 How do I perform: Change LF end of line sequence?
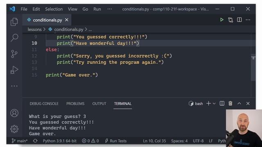click(211, 141)
